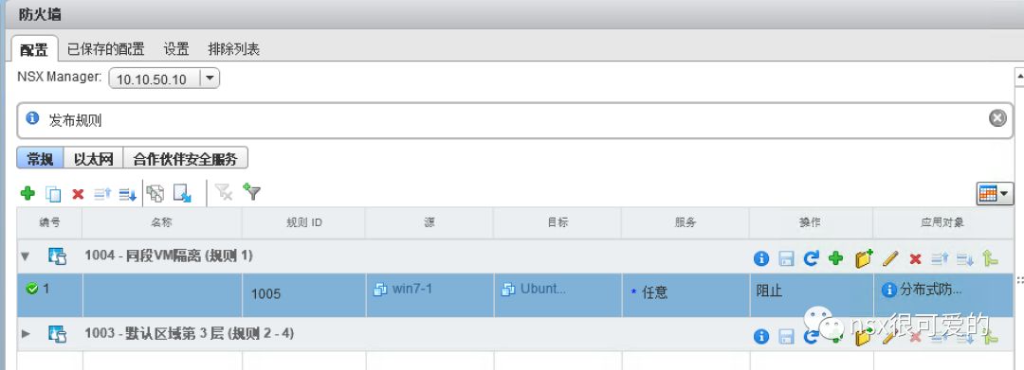The height and width of the screenshot is (370, 1024).
Task: Click the apply filter funnel icon
Action: [x=251, y=192]
